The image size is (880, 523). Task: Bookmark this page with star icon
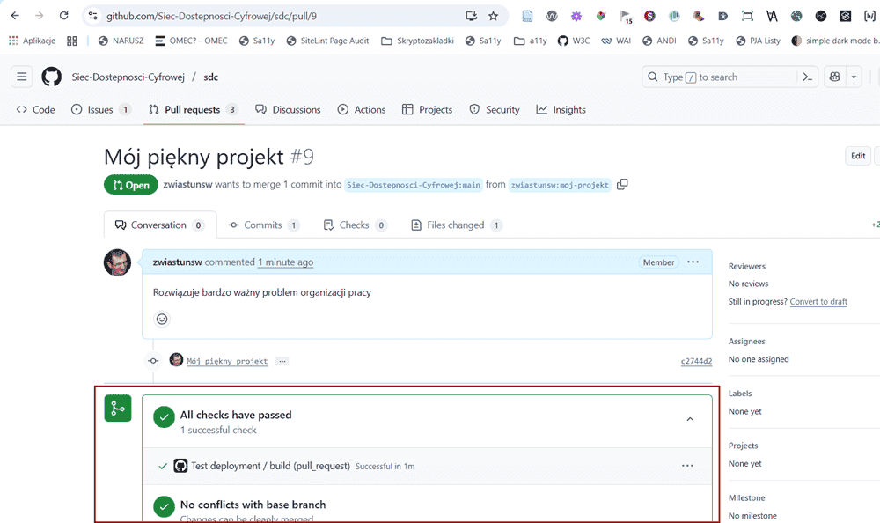coord(493,16)
